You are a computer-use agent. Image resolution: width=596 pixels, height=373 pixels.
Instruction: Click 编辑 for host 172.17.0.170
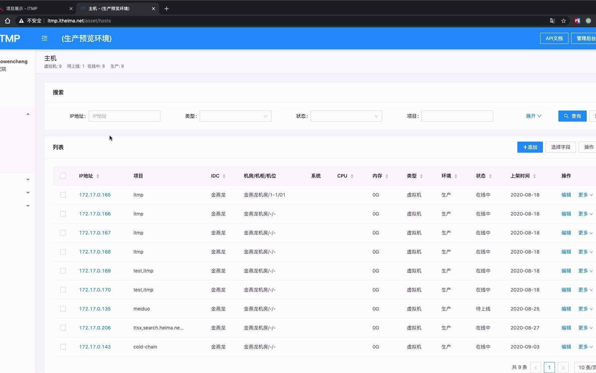(566, 290)
